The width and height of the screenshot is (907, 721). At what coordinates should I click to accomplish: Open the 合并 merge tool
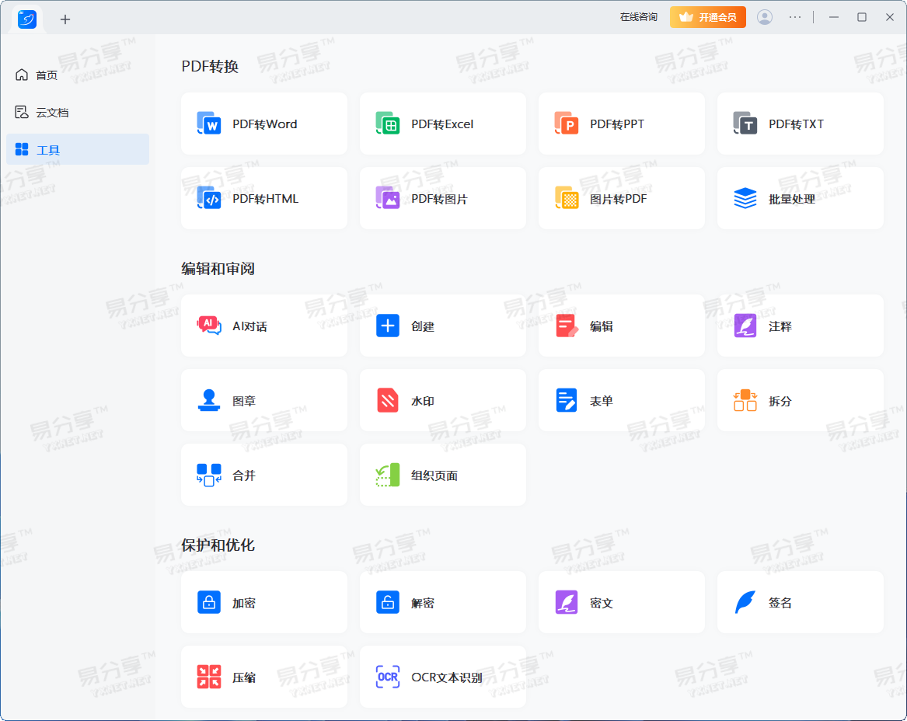tap(263, 475)
